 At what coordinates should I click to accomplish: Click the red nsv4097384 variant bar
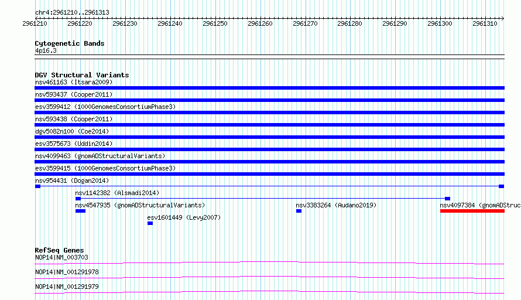tap(472, 211)
